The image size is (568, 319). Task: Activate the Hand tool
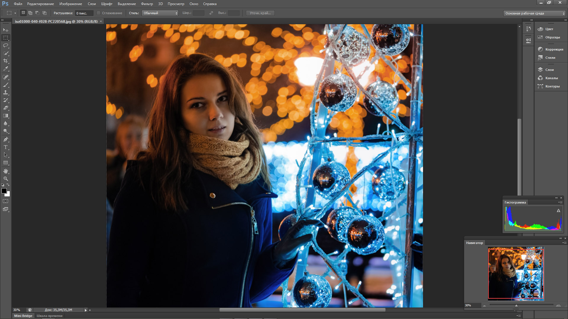tap(6, 171)
